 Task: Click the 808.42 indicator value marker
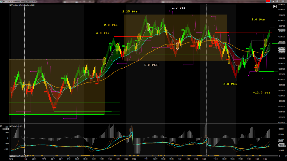[x=6, y=129]
